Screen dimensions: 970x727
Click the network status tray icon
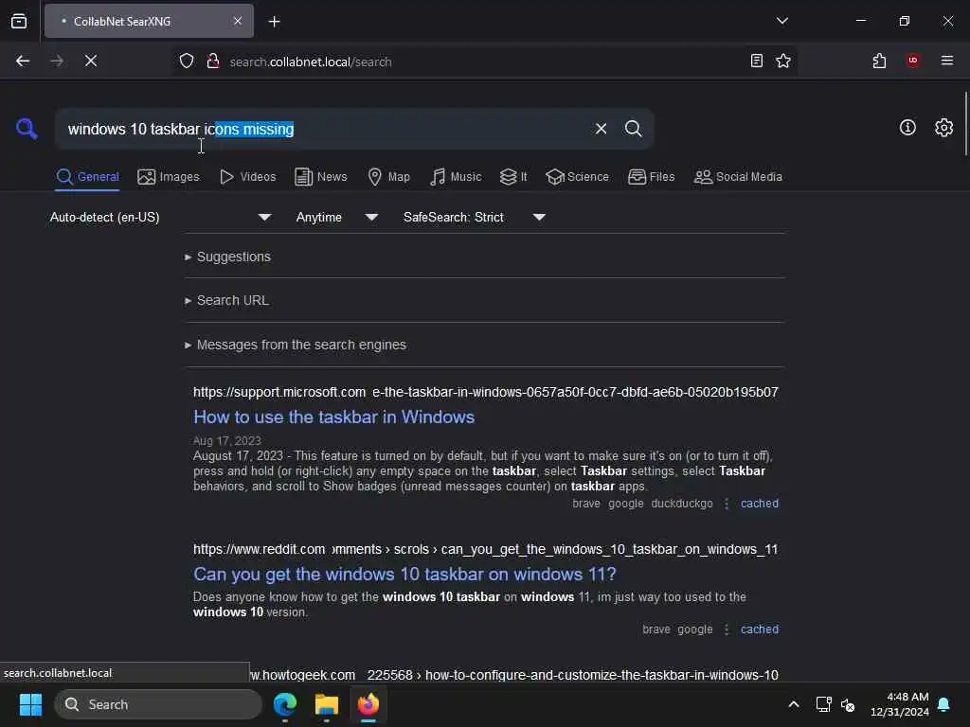point(823,704)
